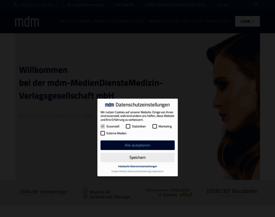Click the phone icon in top bar

pos(16,5)
